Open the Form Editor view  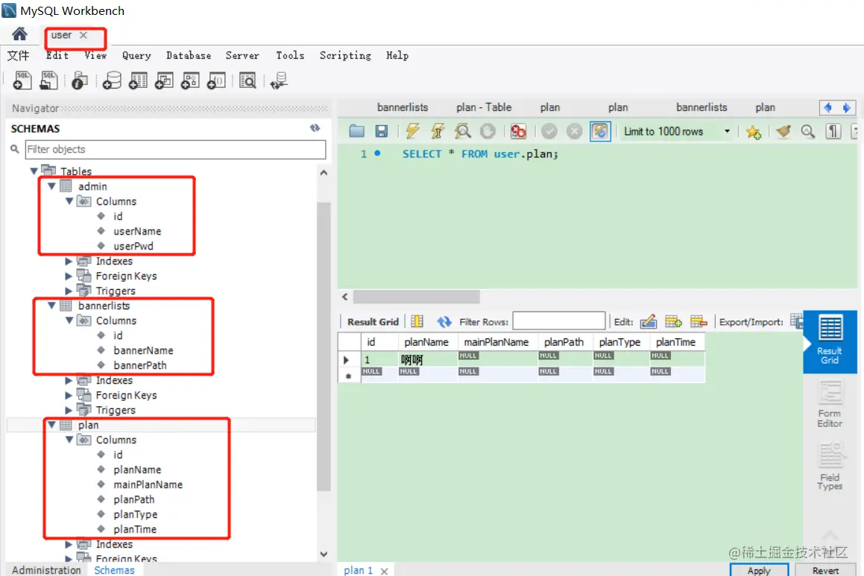[829, 404]
